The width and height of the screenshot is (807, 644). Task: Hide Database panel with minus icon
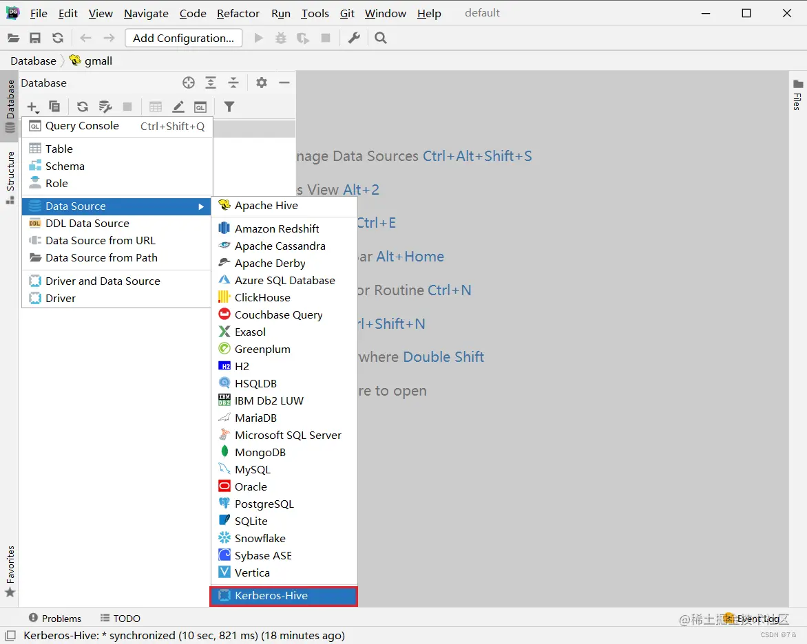[284, 83]
